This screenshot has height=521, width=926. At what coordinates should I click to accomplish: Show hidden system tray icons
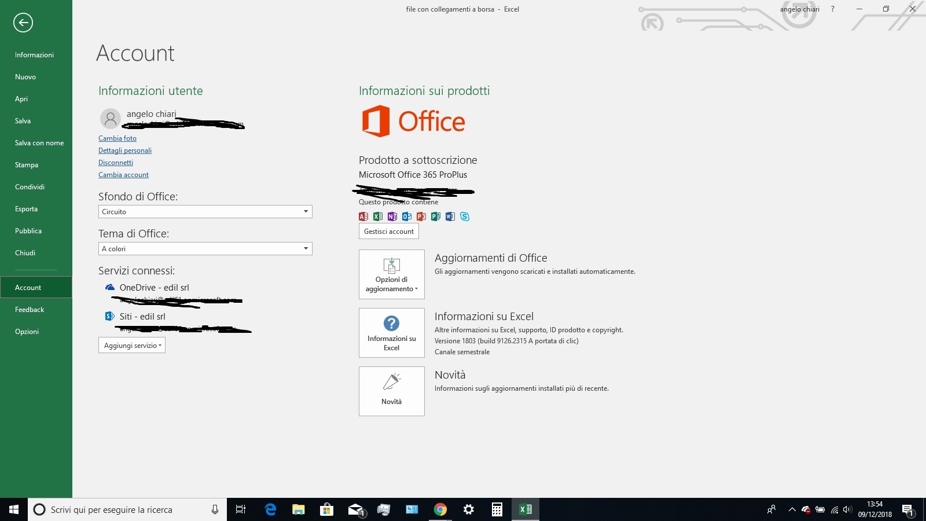coord(792,509)
